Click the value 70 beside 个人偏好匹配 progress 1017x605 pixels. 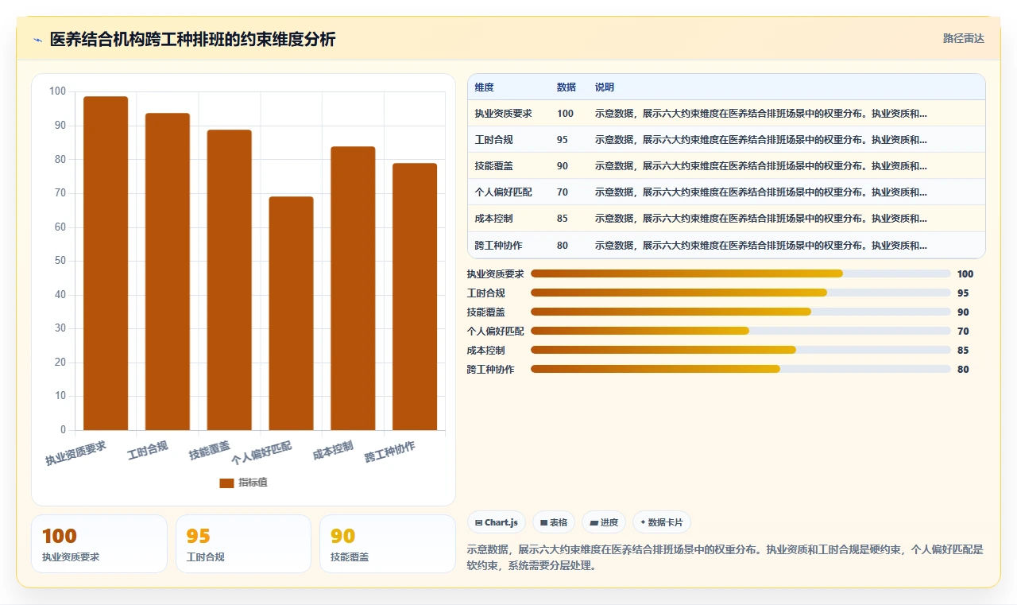point(963,331)
